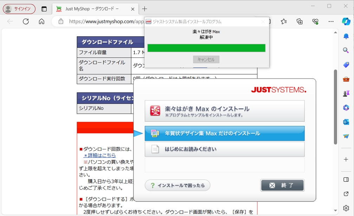Open the sidebar paper plane Drop icon
The width and height of the screenshot is (354, 216).
pyautogui.click(x=346, y=136)
